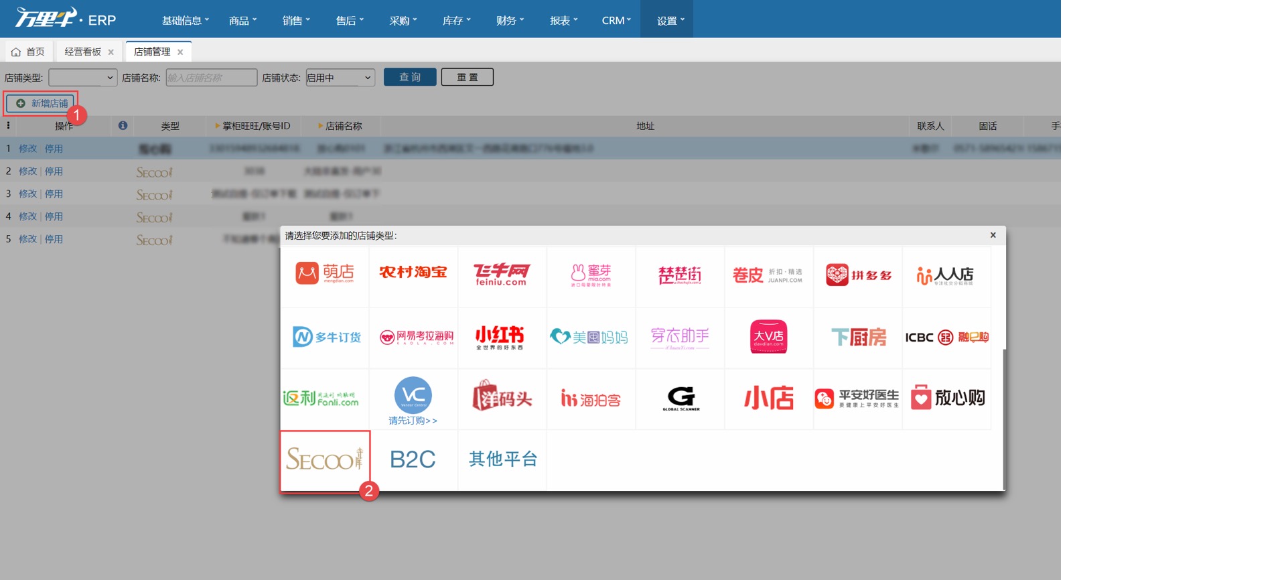Pick the 下厨房 store type

coord(857,337)
